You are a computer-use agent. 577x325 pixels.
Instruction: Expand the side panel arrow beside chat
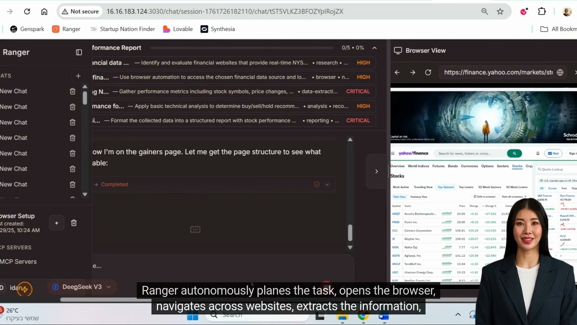click(x=376, y=172)
